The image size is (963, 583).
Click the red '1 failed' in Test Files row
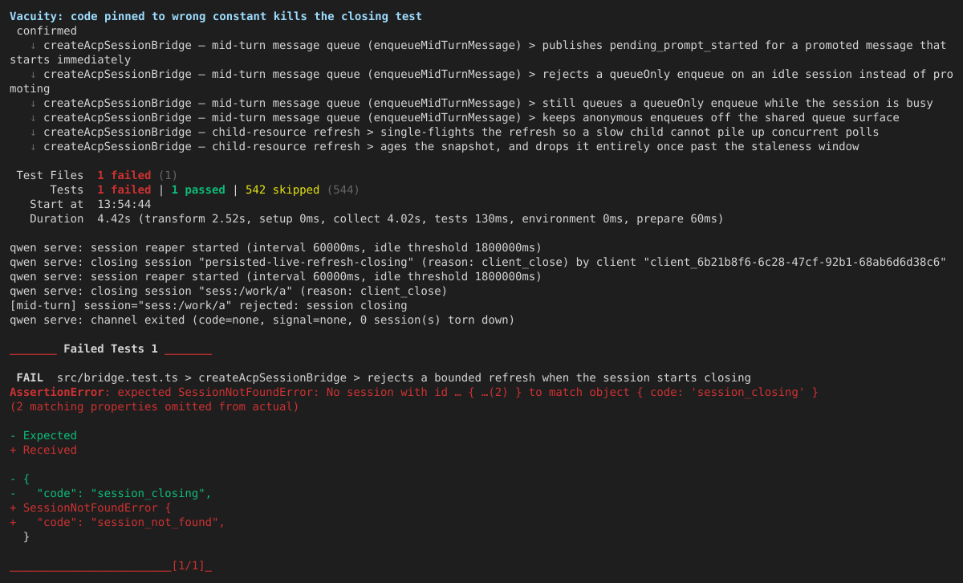click(124, 175)
